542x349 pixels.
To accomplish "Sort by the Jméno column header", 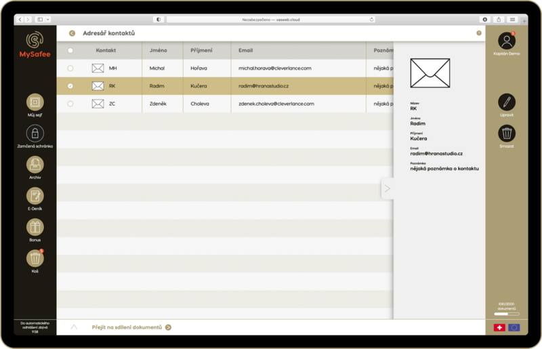I will click(x=158, y=50).
